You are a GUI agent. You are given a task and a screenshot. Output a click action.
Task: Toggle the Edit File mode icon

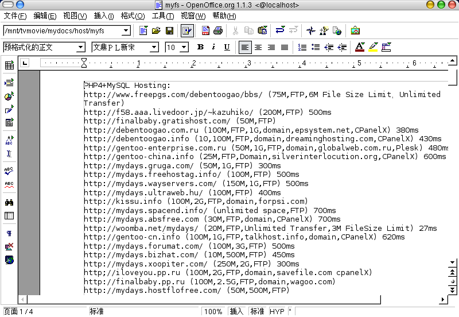(x=187, y=30)
